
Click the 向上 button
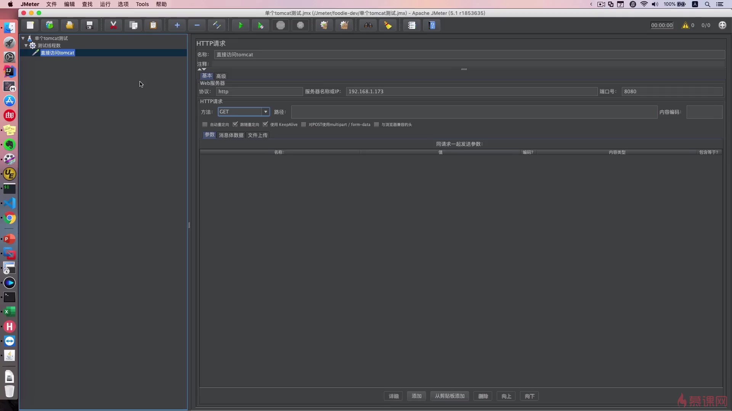[506, 396]
